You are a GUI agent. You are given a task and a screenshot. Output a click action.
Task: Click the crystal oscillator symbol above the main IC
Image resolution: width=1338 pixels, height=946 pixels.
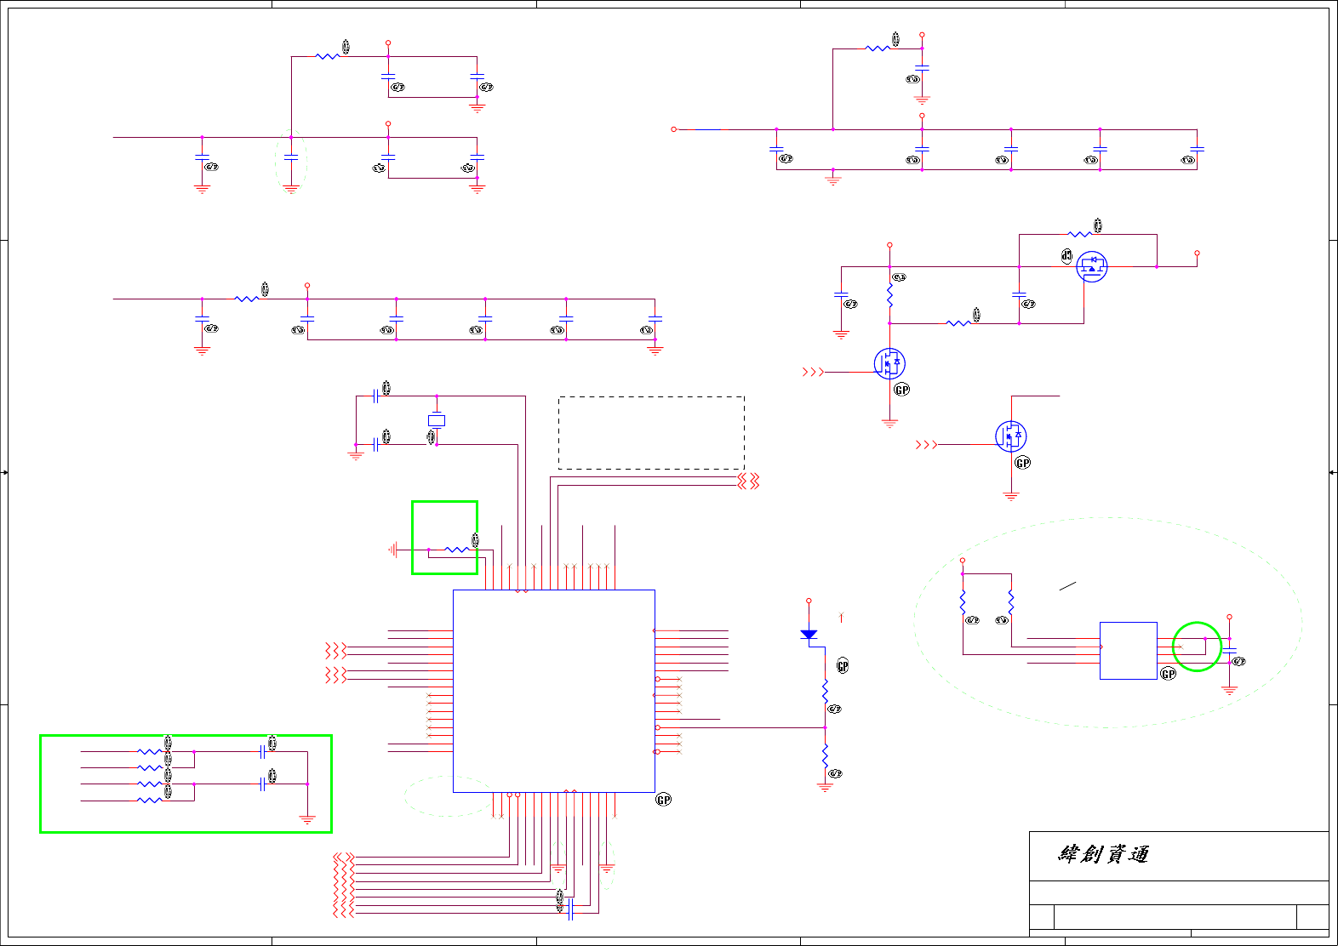(x=437, y=420)
